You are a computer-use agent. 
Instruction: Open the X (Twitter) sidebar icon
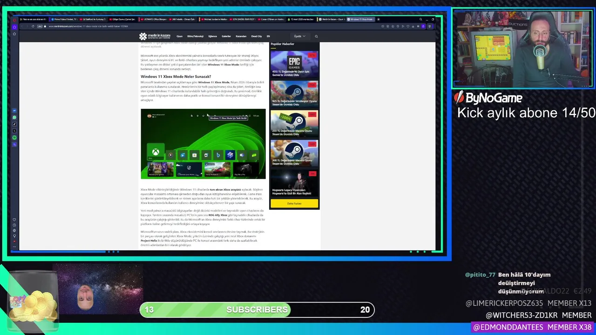[x=14, y=131]
